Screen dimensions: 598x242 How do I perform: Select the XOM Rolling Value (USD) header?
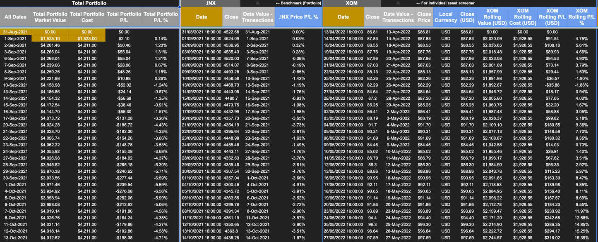point(493,17)
